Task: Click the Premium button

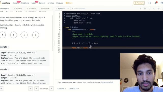Action: click(139, 3)
